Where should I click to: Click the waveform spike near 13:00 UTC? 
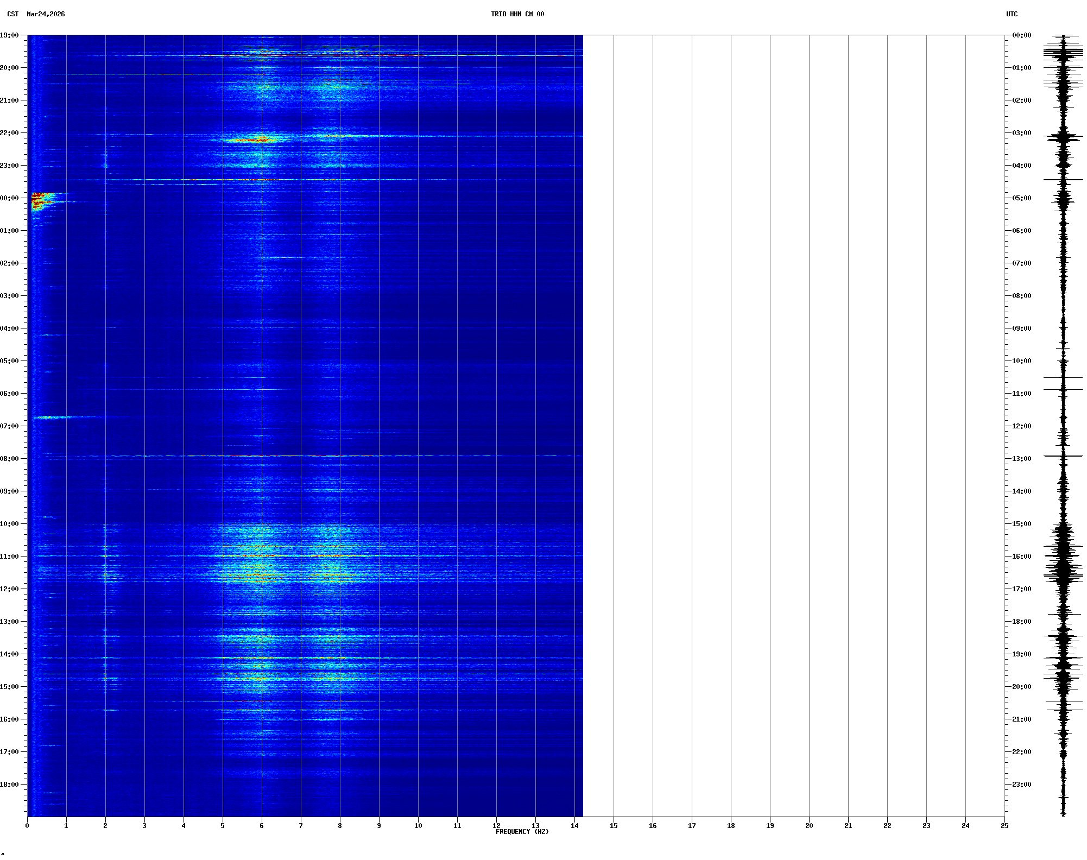[x=1063, y=456]
